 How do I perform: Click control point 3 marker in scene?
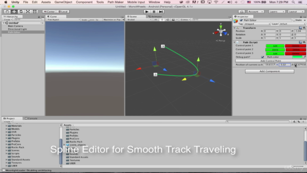[163, 46]
